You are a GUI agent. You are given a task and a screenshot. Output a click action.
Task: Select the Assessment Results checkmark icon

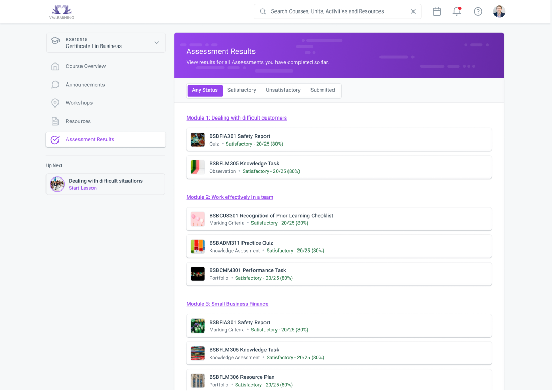pos(55,139)
